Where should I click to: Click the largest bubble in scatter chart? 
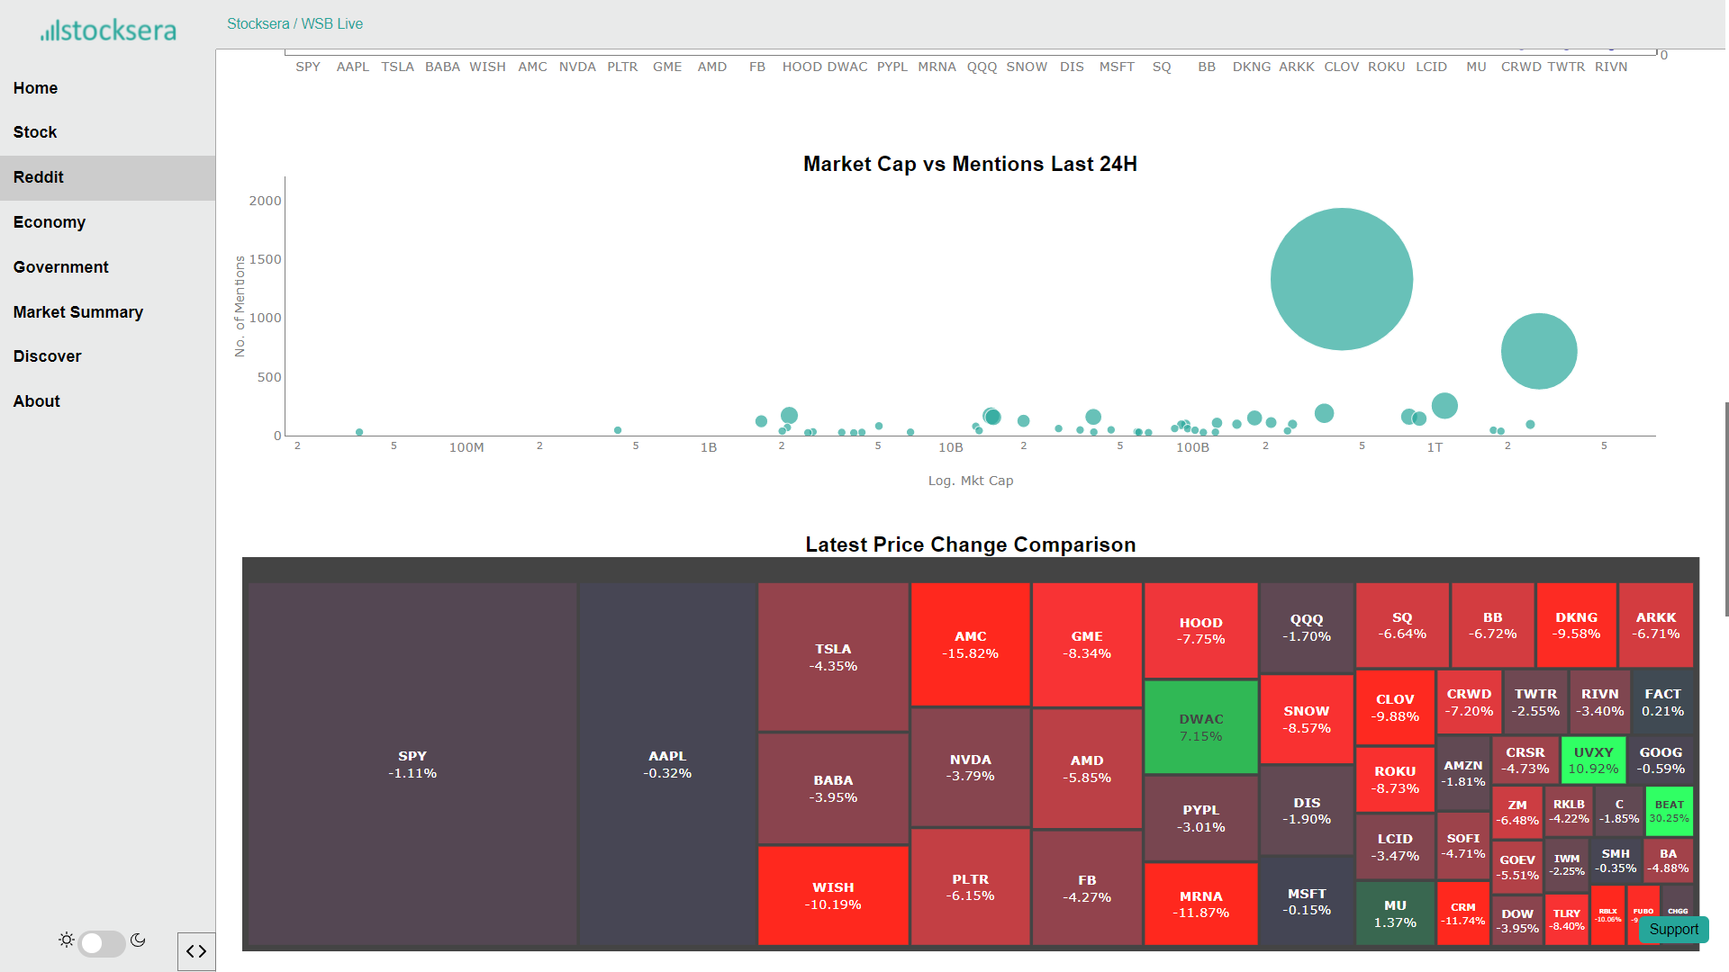click(x=1341, y=279)
